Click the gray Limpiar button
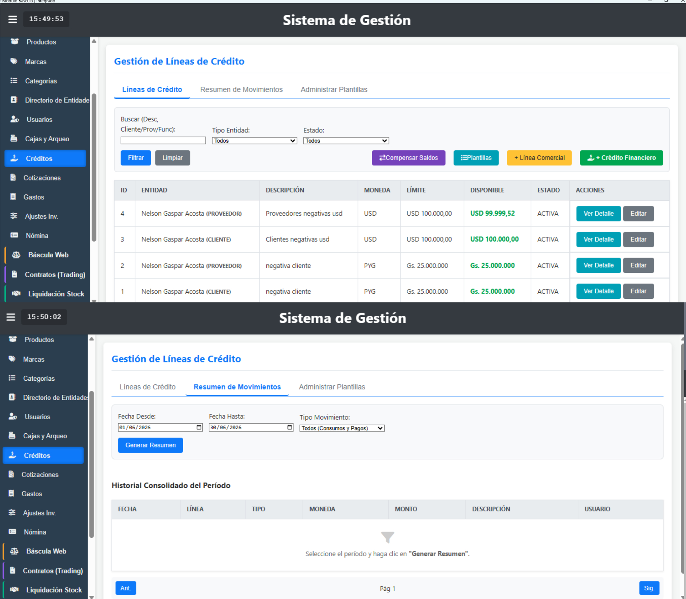This screenshot has height=599, width=686. click(x=172, y=158)
